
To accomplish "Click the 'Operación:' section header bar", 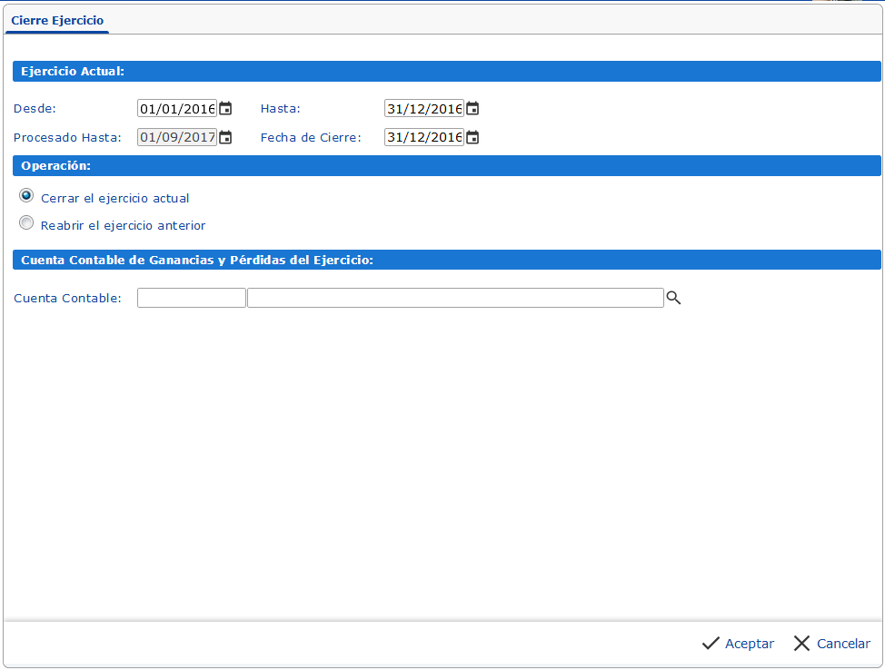I will click(446, 166).
